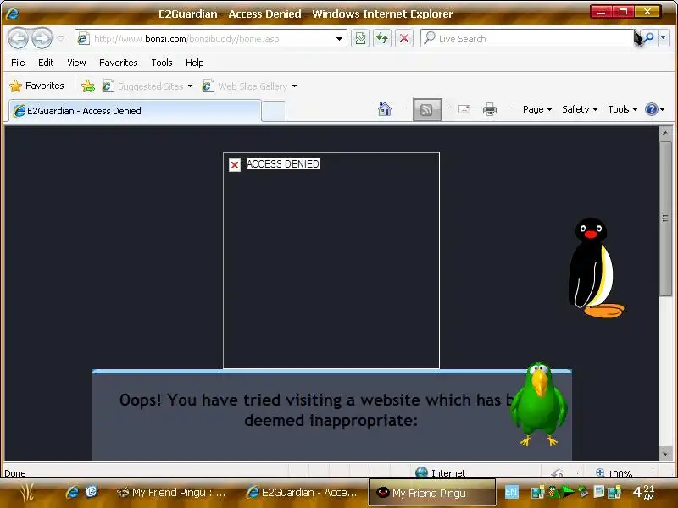Click the active My Friend Pingu taskbar button
Viewport: 678px width, 508px height.
click(431, 493)
